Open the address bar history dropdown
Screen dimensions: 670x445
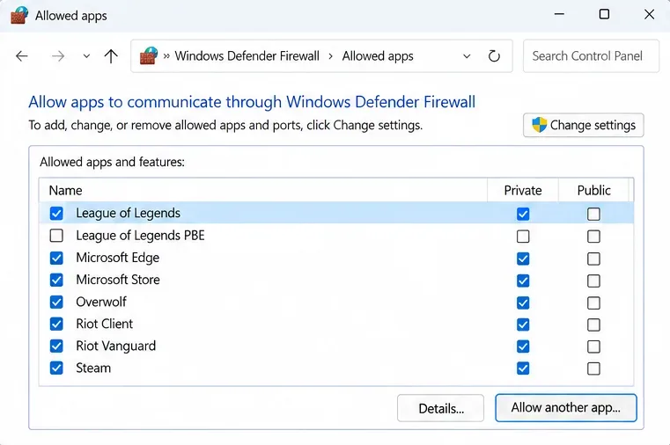point(467,56)
